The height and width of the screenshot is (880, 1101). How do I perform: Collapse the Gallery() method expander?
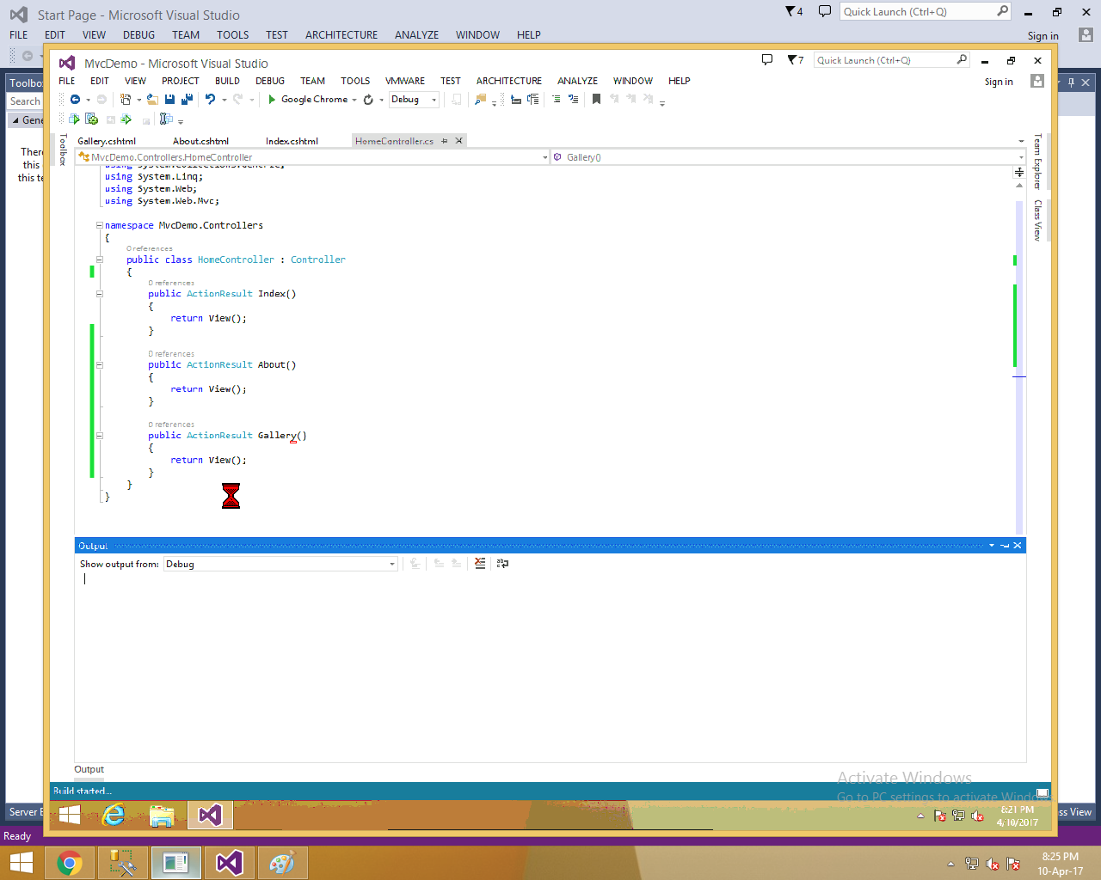point(99,436)
